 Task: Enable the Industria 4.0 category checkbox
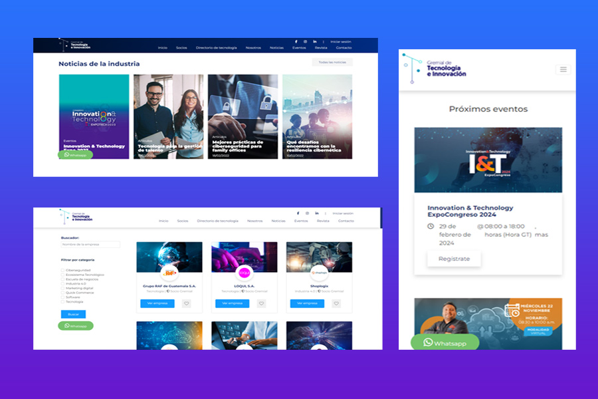63,284
